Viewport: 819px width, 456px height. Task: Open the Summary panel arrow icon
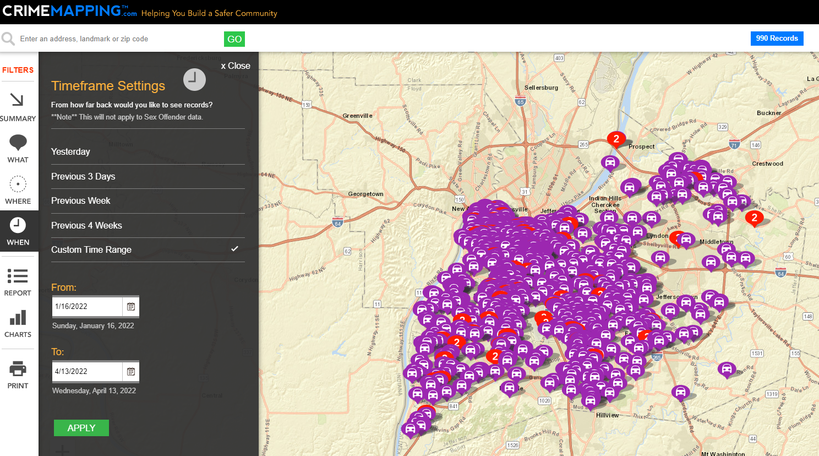click(18, 100)
